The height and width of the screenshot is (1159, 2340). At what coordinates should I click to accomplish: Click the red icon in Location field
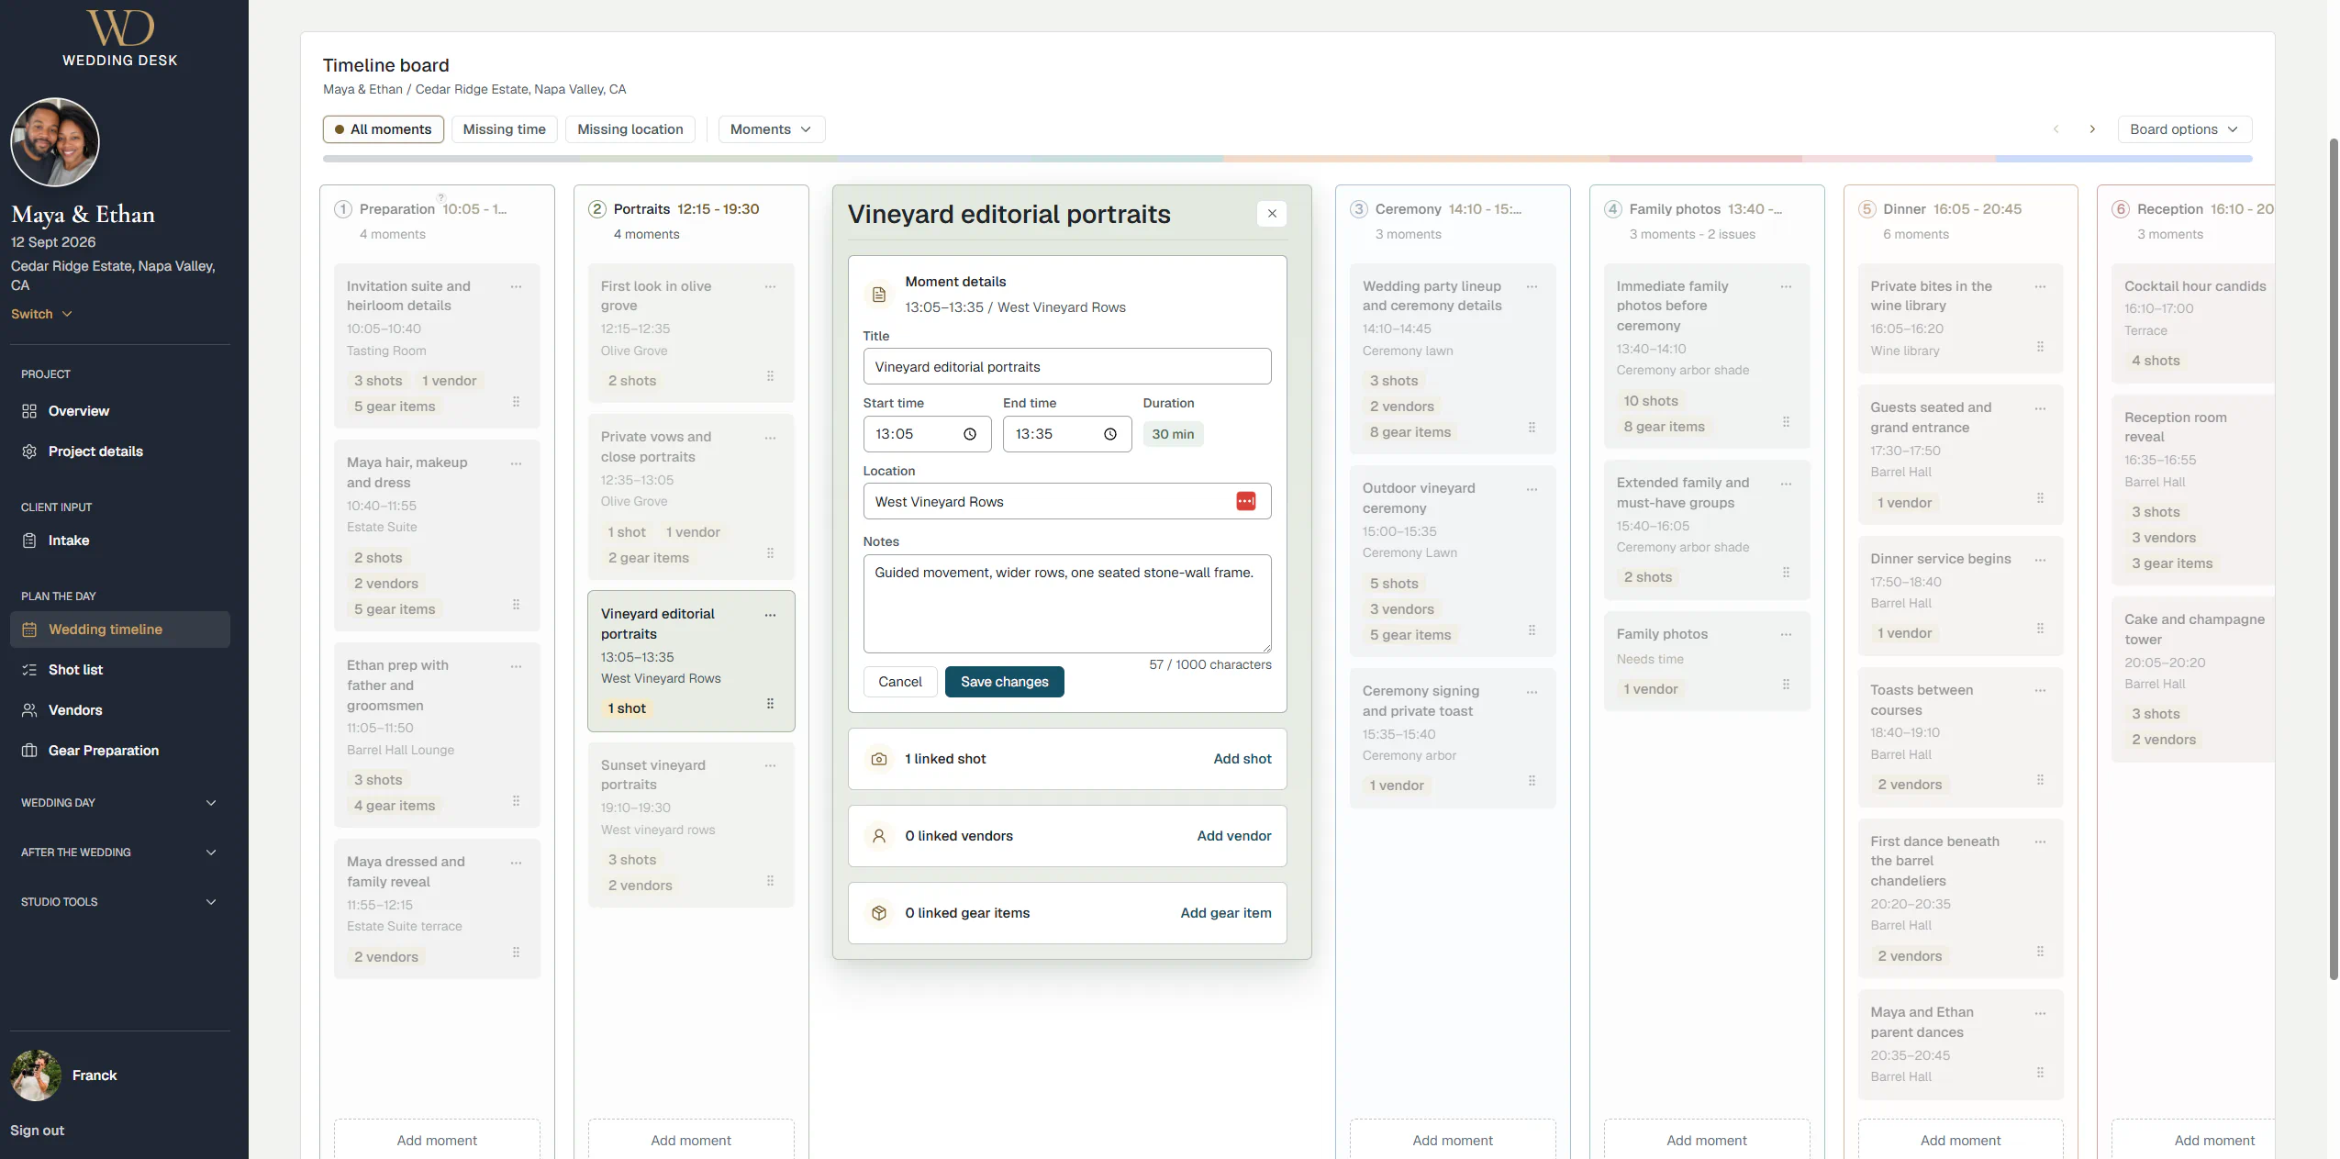tap(1245, 501)
